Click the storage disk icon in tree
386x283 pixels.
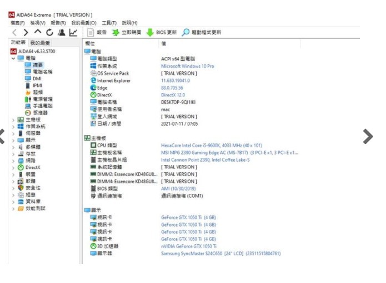click(21, 154)
